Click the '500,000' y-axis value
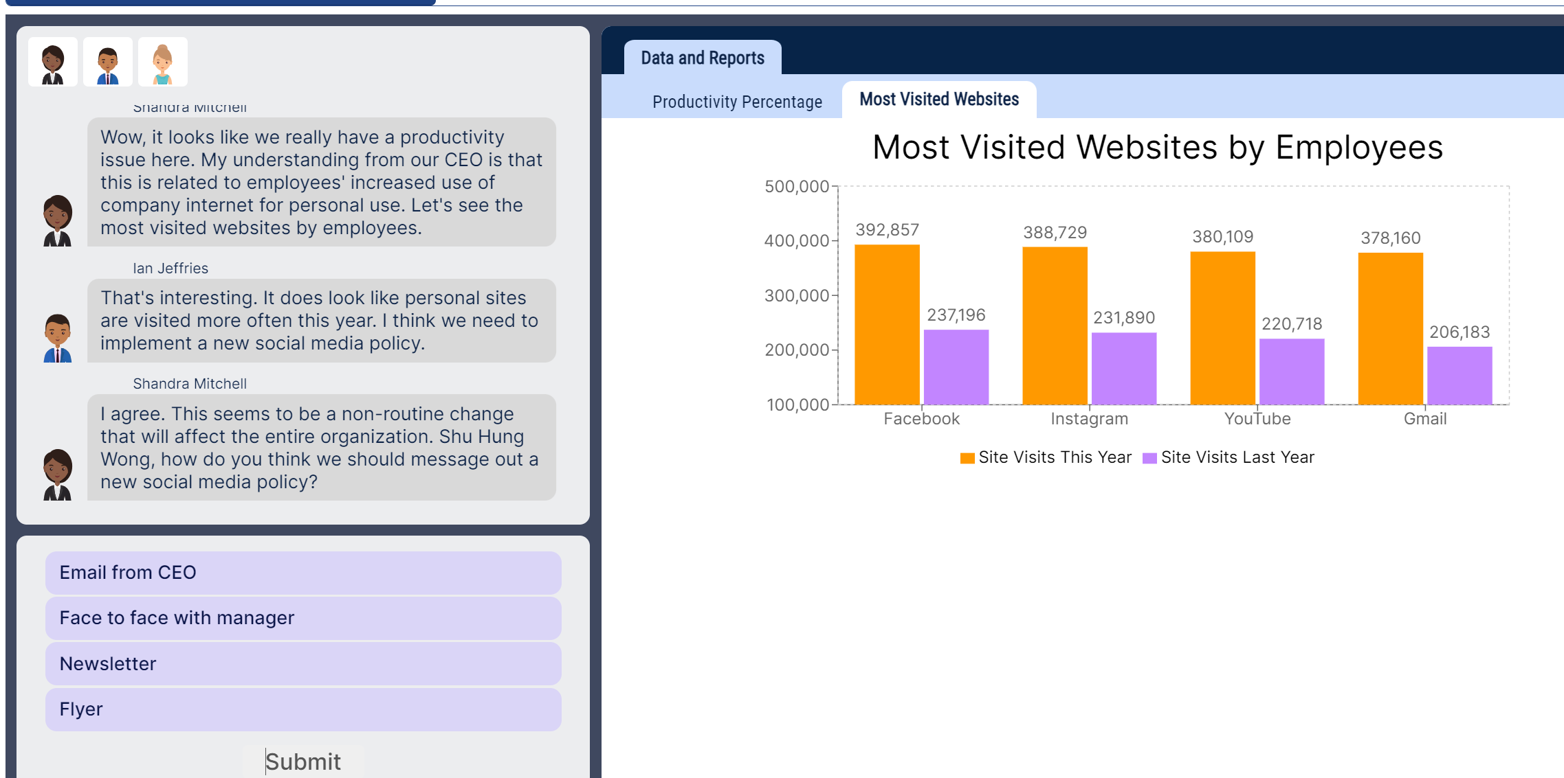Image resolution: width=1564 pixels, height=778 pixels. (797, 187)
